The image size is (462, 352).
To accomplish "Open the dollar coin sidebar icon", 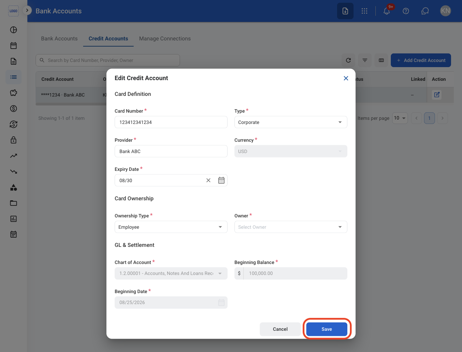I will point(13,109).
